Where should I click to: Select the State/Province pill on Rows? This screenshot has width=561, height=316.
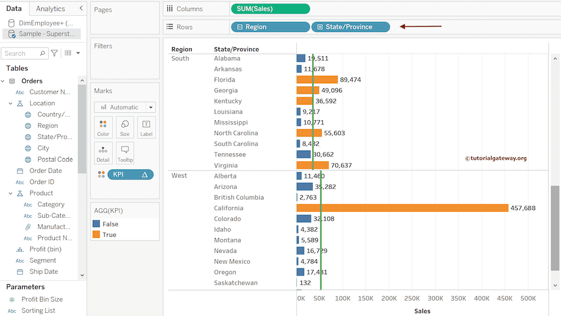click(x=351, y=26)
